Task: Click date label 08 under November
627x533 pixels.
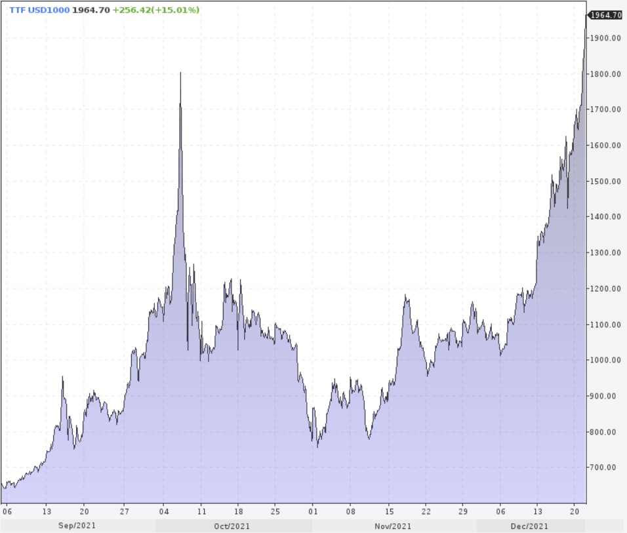Action: tap(351, 511)
